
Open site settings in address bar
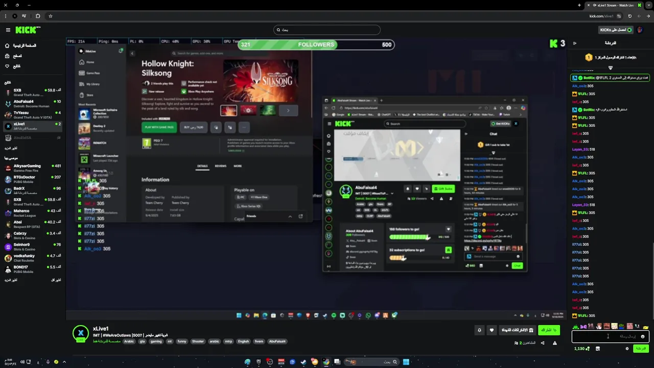pyautogui.click(x=618, y=16)
